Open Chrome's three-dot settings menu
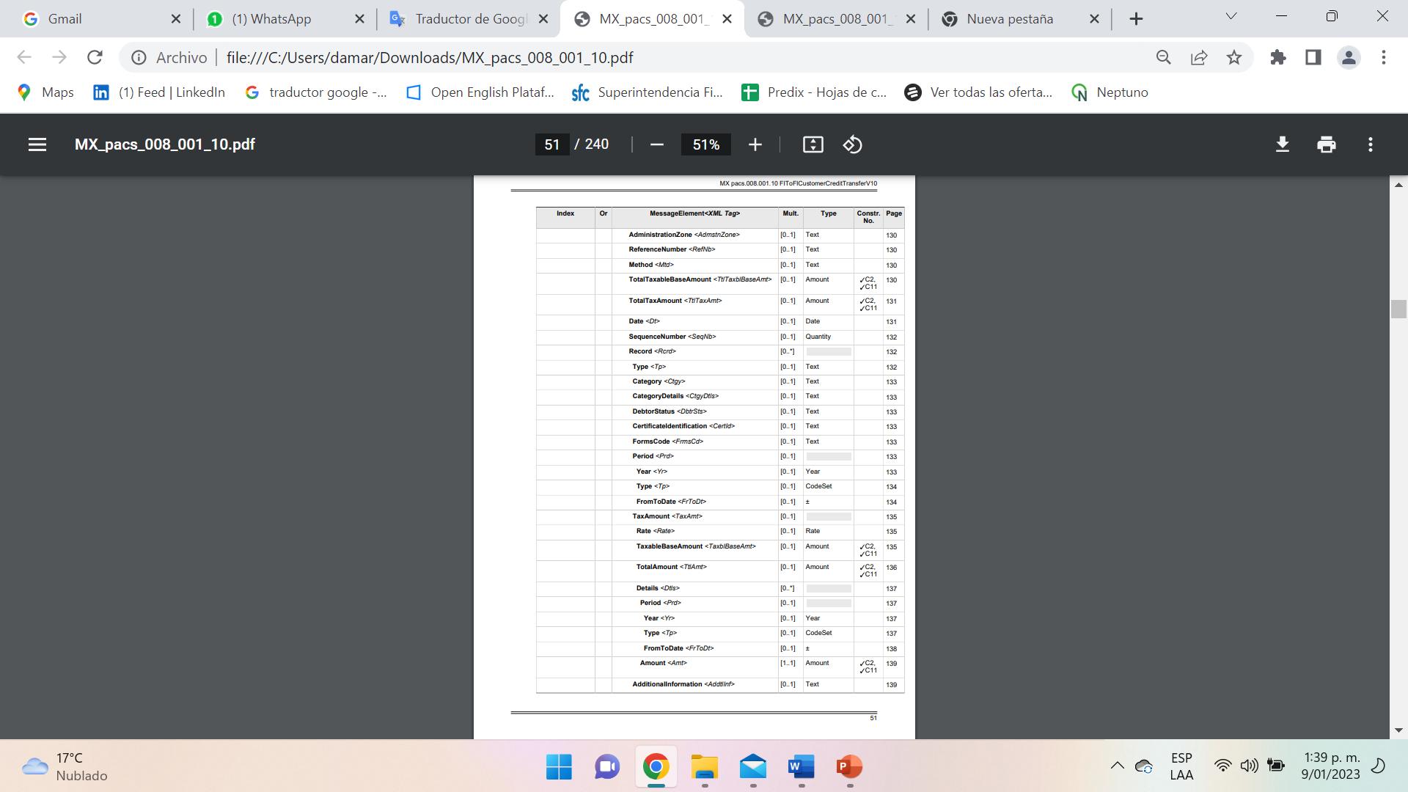This screenshot has height=792, width=1408. (x=1384, y=57)
